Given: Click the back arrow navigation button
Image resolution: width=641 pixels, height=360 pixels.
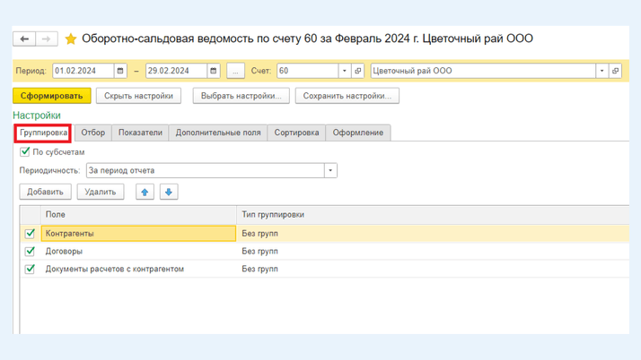Looking at the screenshot, I should tap(24, 39).
